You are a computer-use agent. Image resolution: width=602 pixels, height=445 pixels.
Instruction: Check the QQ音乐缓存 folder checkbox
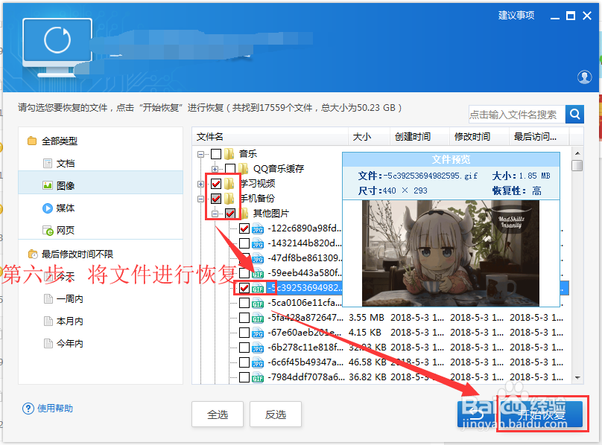click(230, 169)
